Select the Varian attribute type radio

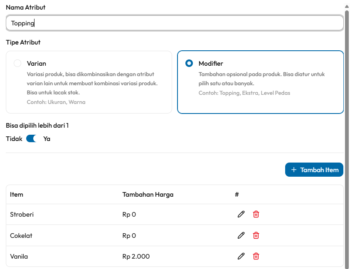17,63
